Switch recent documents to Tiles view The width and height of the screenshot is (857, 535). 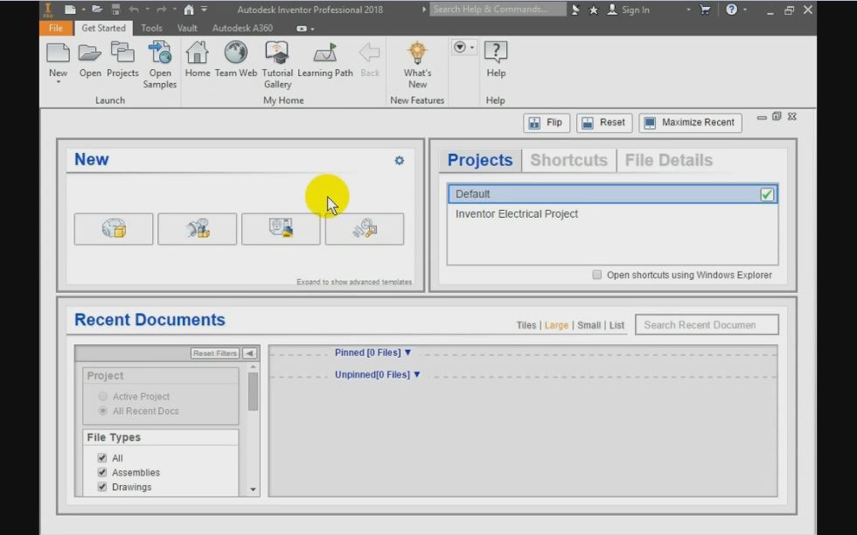[x=526, y=325]
